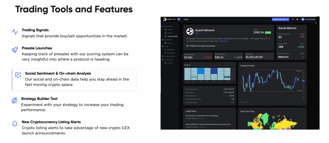Follow the Read More link
This screenshot has height=143, width=329.
[x=224, y=41]
